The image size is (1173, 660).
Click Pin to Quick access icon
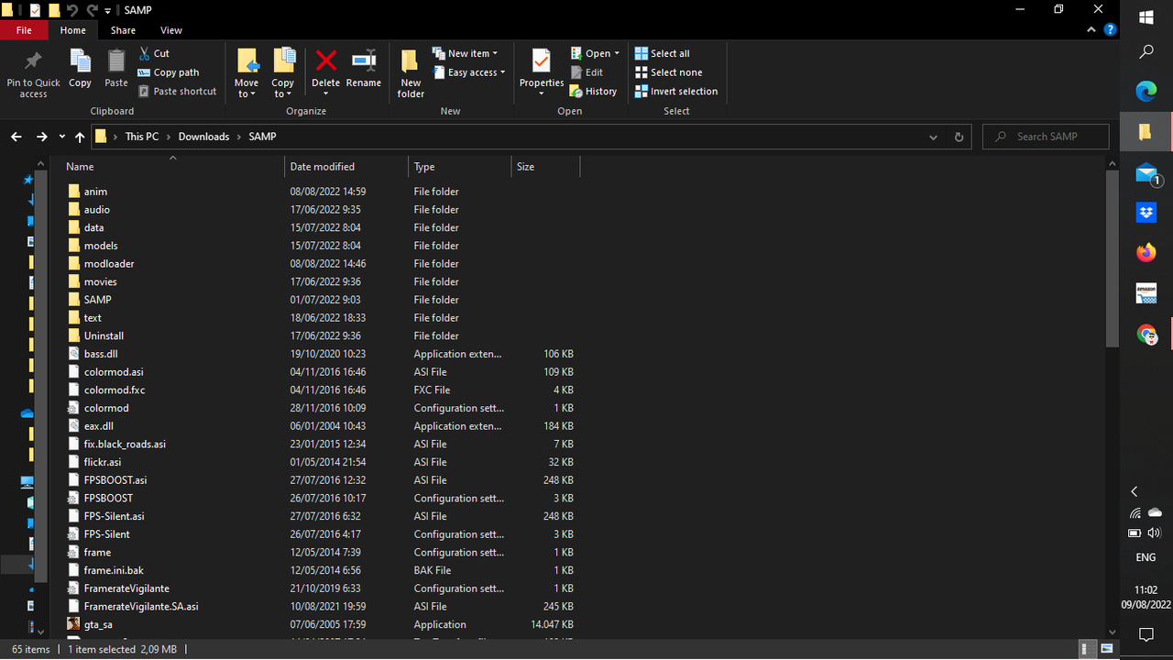(33, 61)
